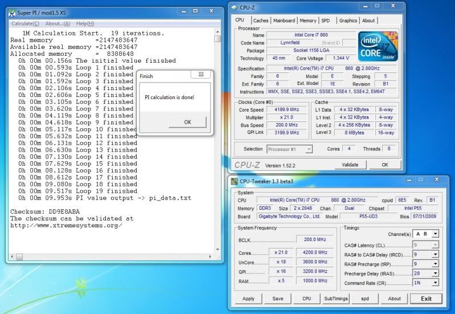Minimize the Super PI window

tap(184, 11)
